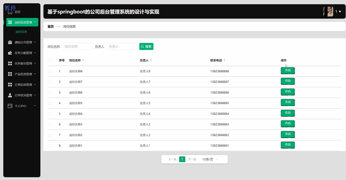The width and height of the screenshot is (346, 180).
Task: Select 产品信息管理 in sidebar
Action: tap(22, 74)
